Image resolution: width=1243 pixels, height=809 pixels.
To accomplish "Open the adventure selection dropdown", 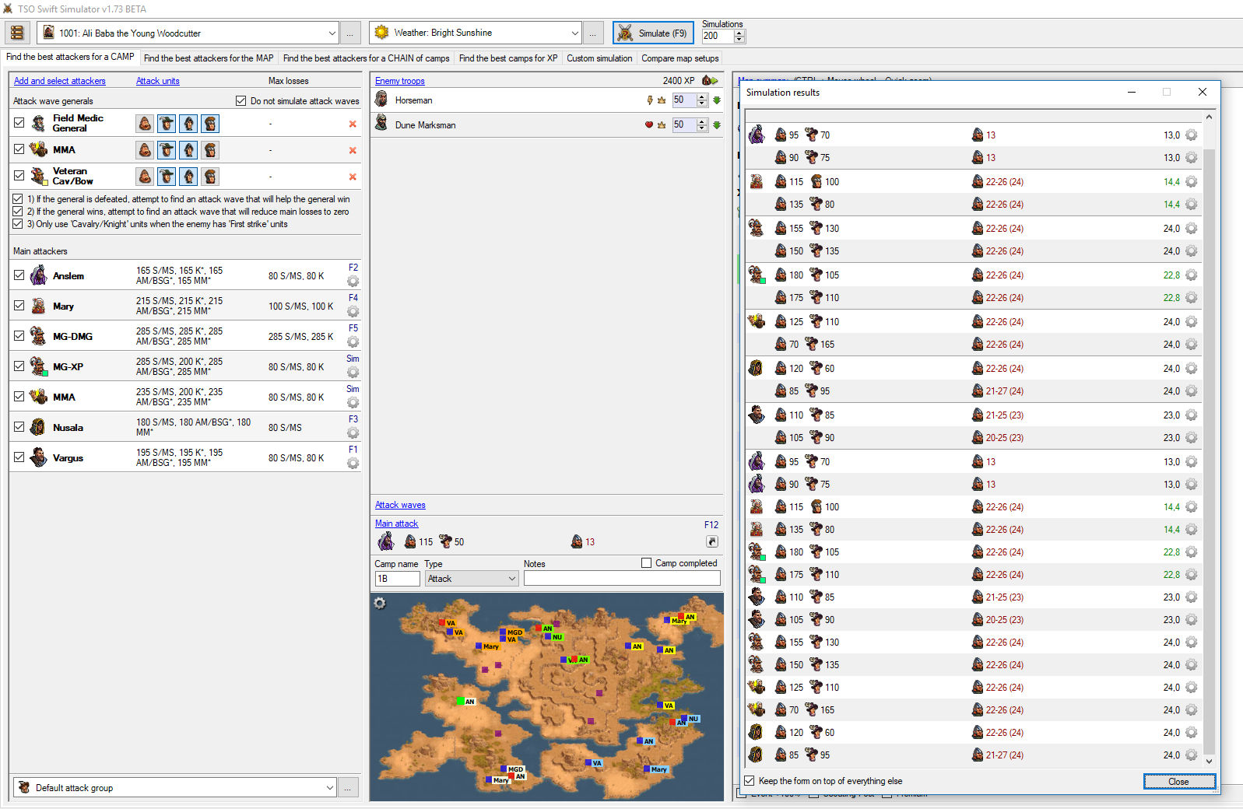I will pos(332,33).
